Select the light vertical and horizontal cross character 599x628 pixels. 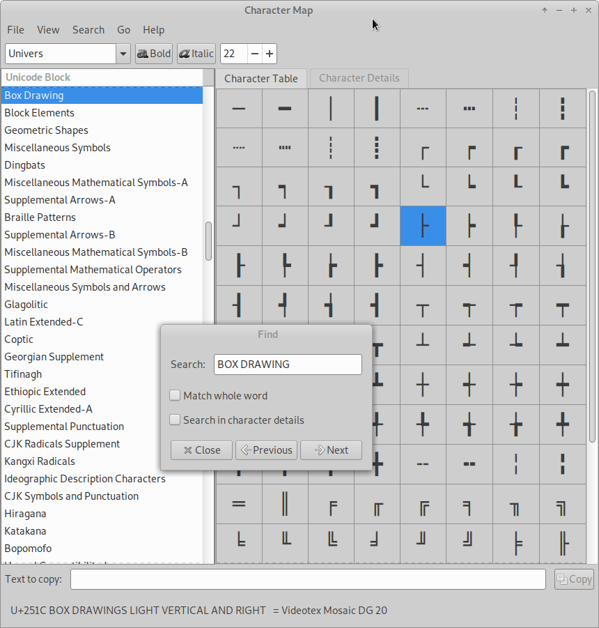pos(423,385)
